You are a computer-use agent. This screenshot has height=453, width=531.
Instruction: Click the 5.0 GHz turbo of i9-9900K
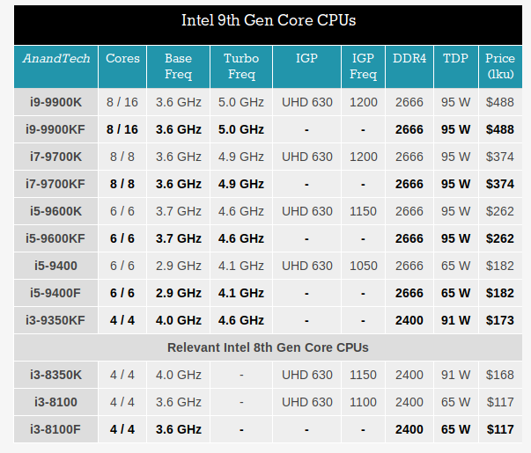pyautogui.click(x=241, y=102)
